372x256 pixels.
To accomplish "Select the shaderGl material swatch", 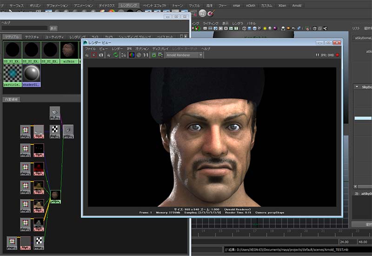I will [x=32, y=76].
